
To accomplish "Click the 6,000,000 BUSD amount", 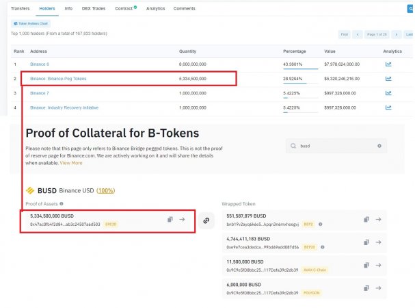I will [244, 285].
